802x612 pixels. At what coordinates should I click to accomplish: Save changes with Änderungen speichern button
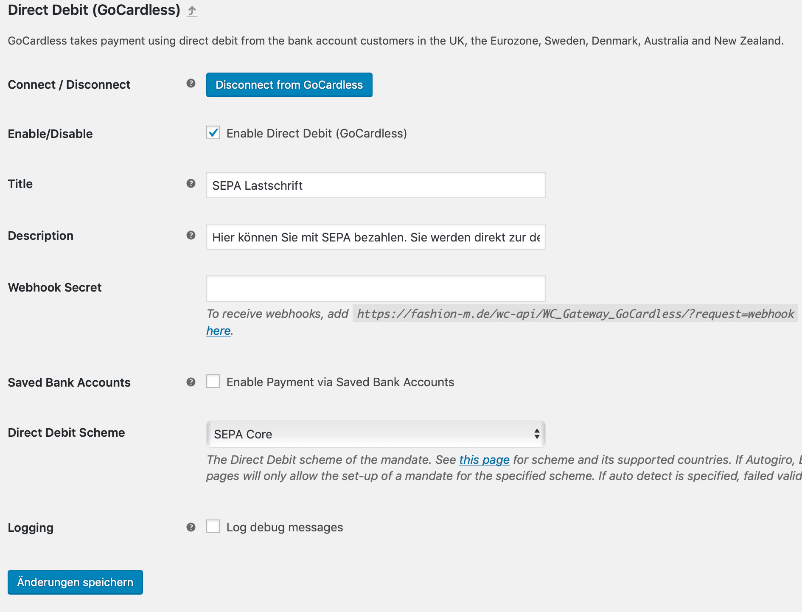click(75, 582)
